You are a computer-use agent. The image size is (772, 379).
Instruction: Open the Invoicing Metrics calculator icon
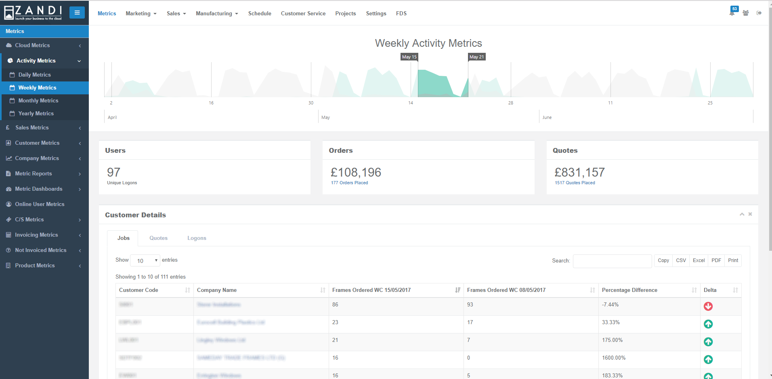pyautogui.click(x=8, y=235)
